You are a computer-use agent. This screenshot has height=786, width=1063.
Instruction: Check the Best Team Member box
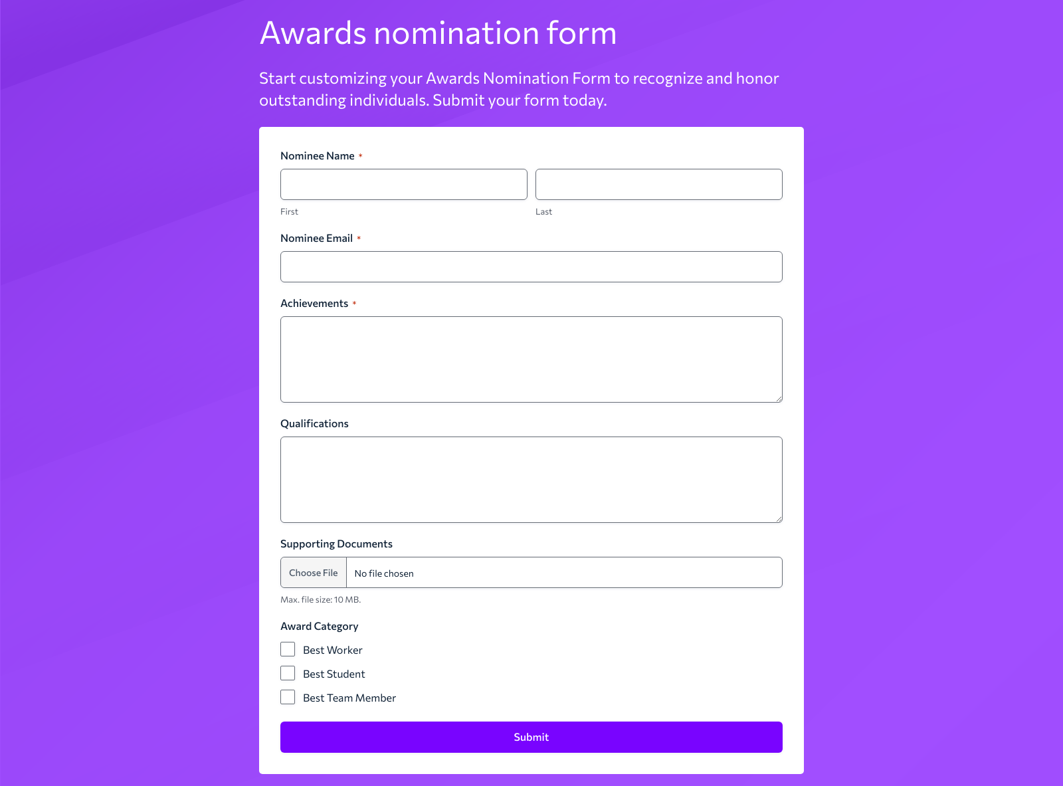pyautogui.click(x=288, y=697)
